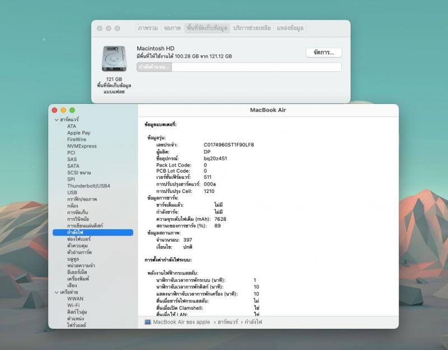The width and height of the screenshot is (448, 350).
Task: Select WWAN under เครือข่าย
Action: tap(75, 299)
